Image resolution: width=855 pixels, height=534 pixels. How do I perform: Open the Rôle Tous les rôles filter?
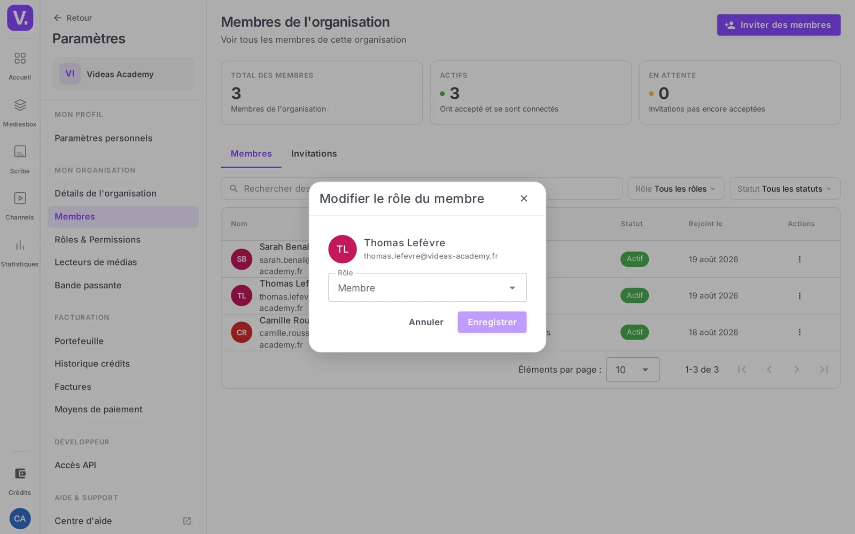676,189
